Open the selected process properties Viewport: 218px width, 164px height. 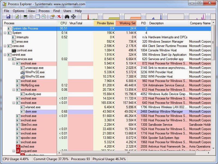tap(52, 16)
